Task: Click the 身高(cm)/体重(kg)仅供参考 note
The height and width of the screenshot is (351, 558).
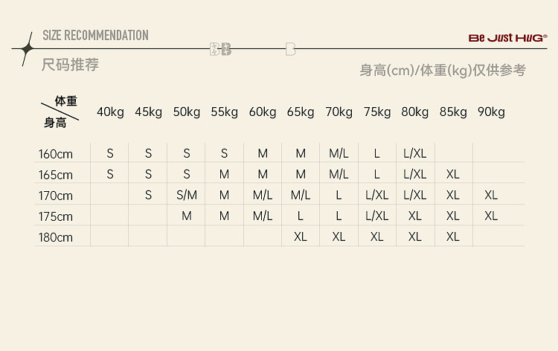Action: (x=443, y=71)
